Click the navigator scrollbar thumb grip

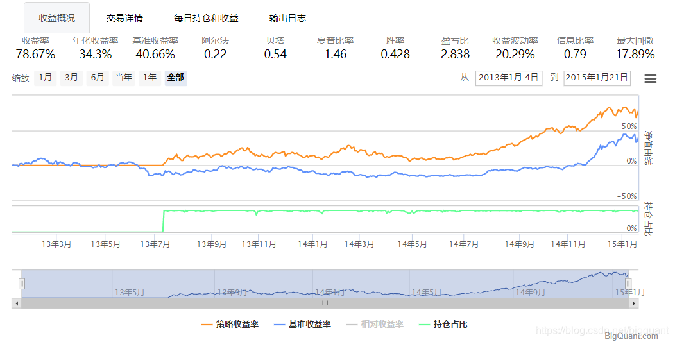click(325, 304)
